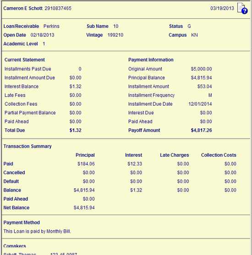The image size is (252, 255).
Task: Select the Perkins loan type value
Action: (x=51, y=26)
